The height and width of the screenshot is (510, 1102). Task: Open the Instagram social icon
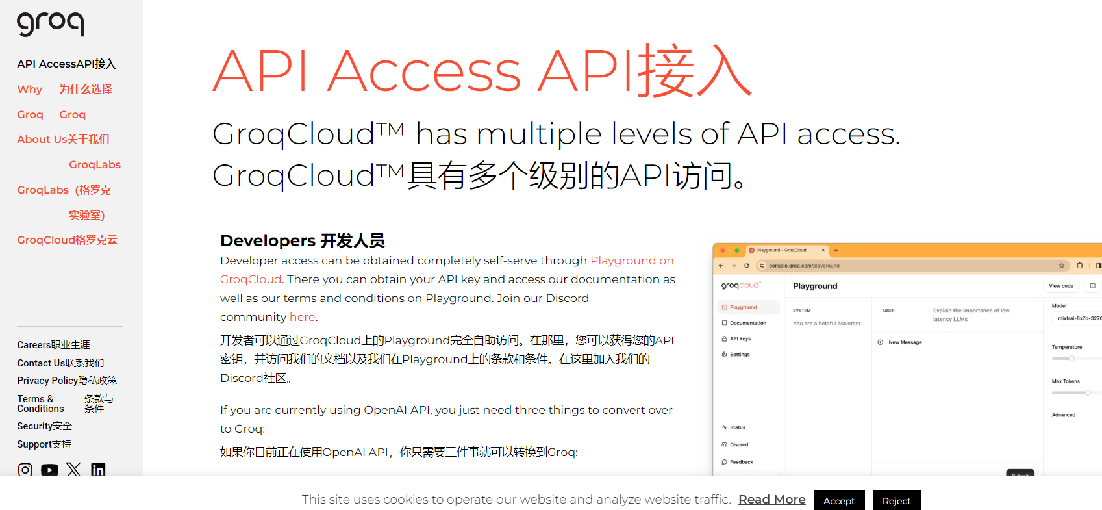coord(25,469)
